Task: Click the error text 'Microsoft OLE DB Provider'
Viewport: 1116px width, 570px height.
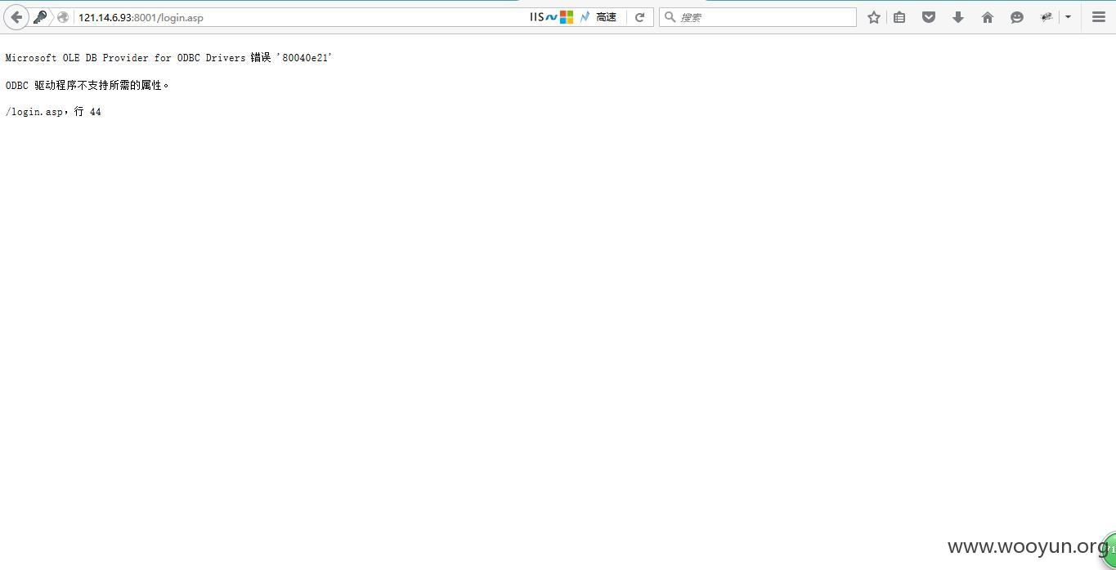Action: pos(77,58)
